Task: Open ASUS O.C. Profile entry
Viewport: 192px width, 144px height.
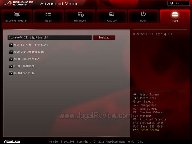Action: coord(26,59)
